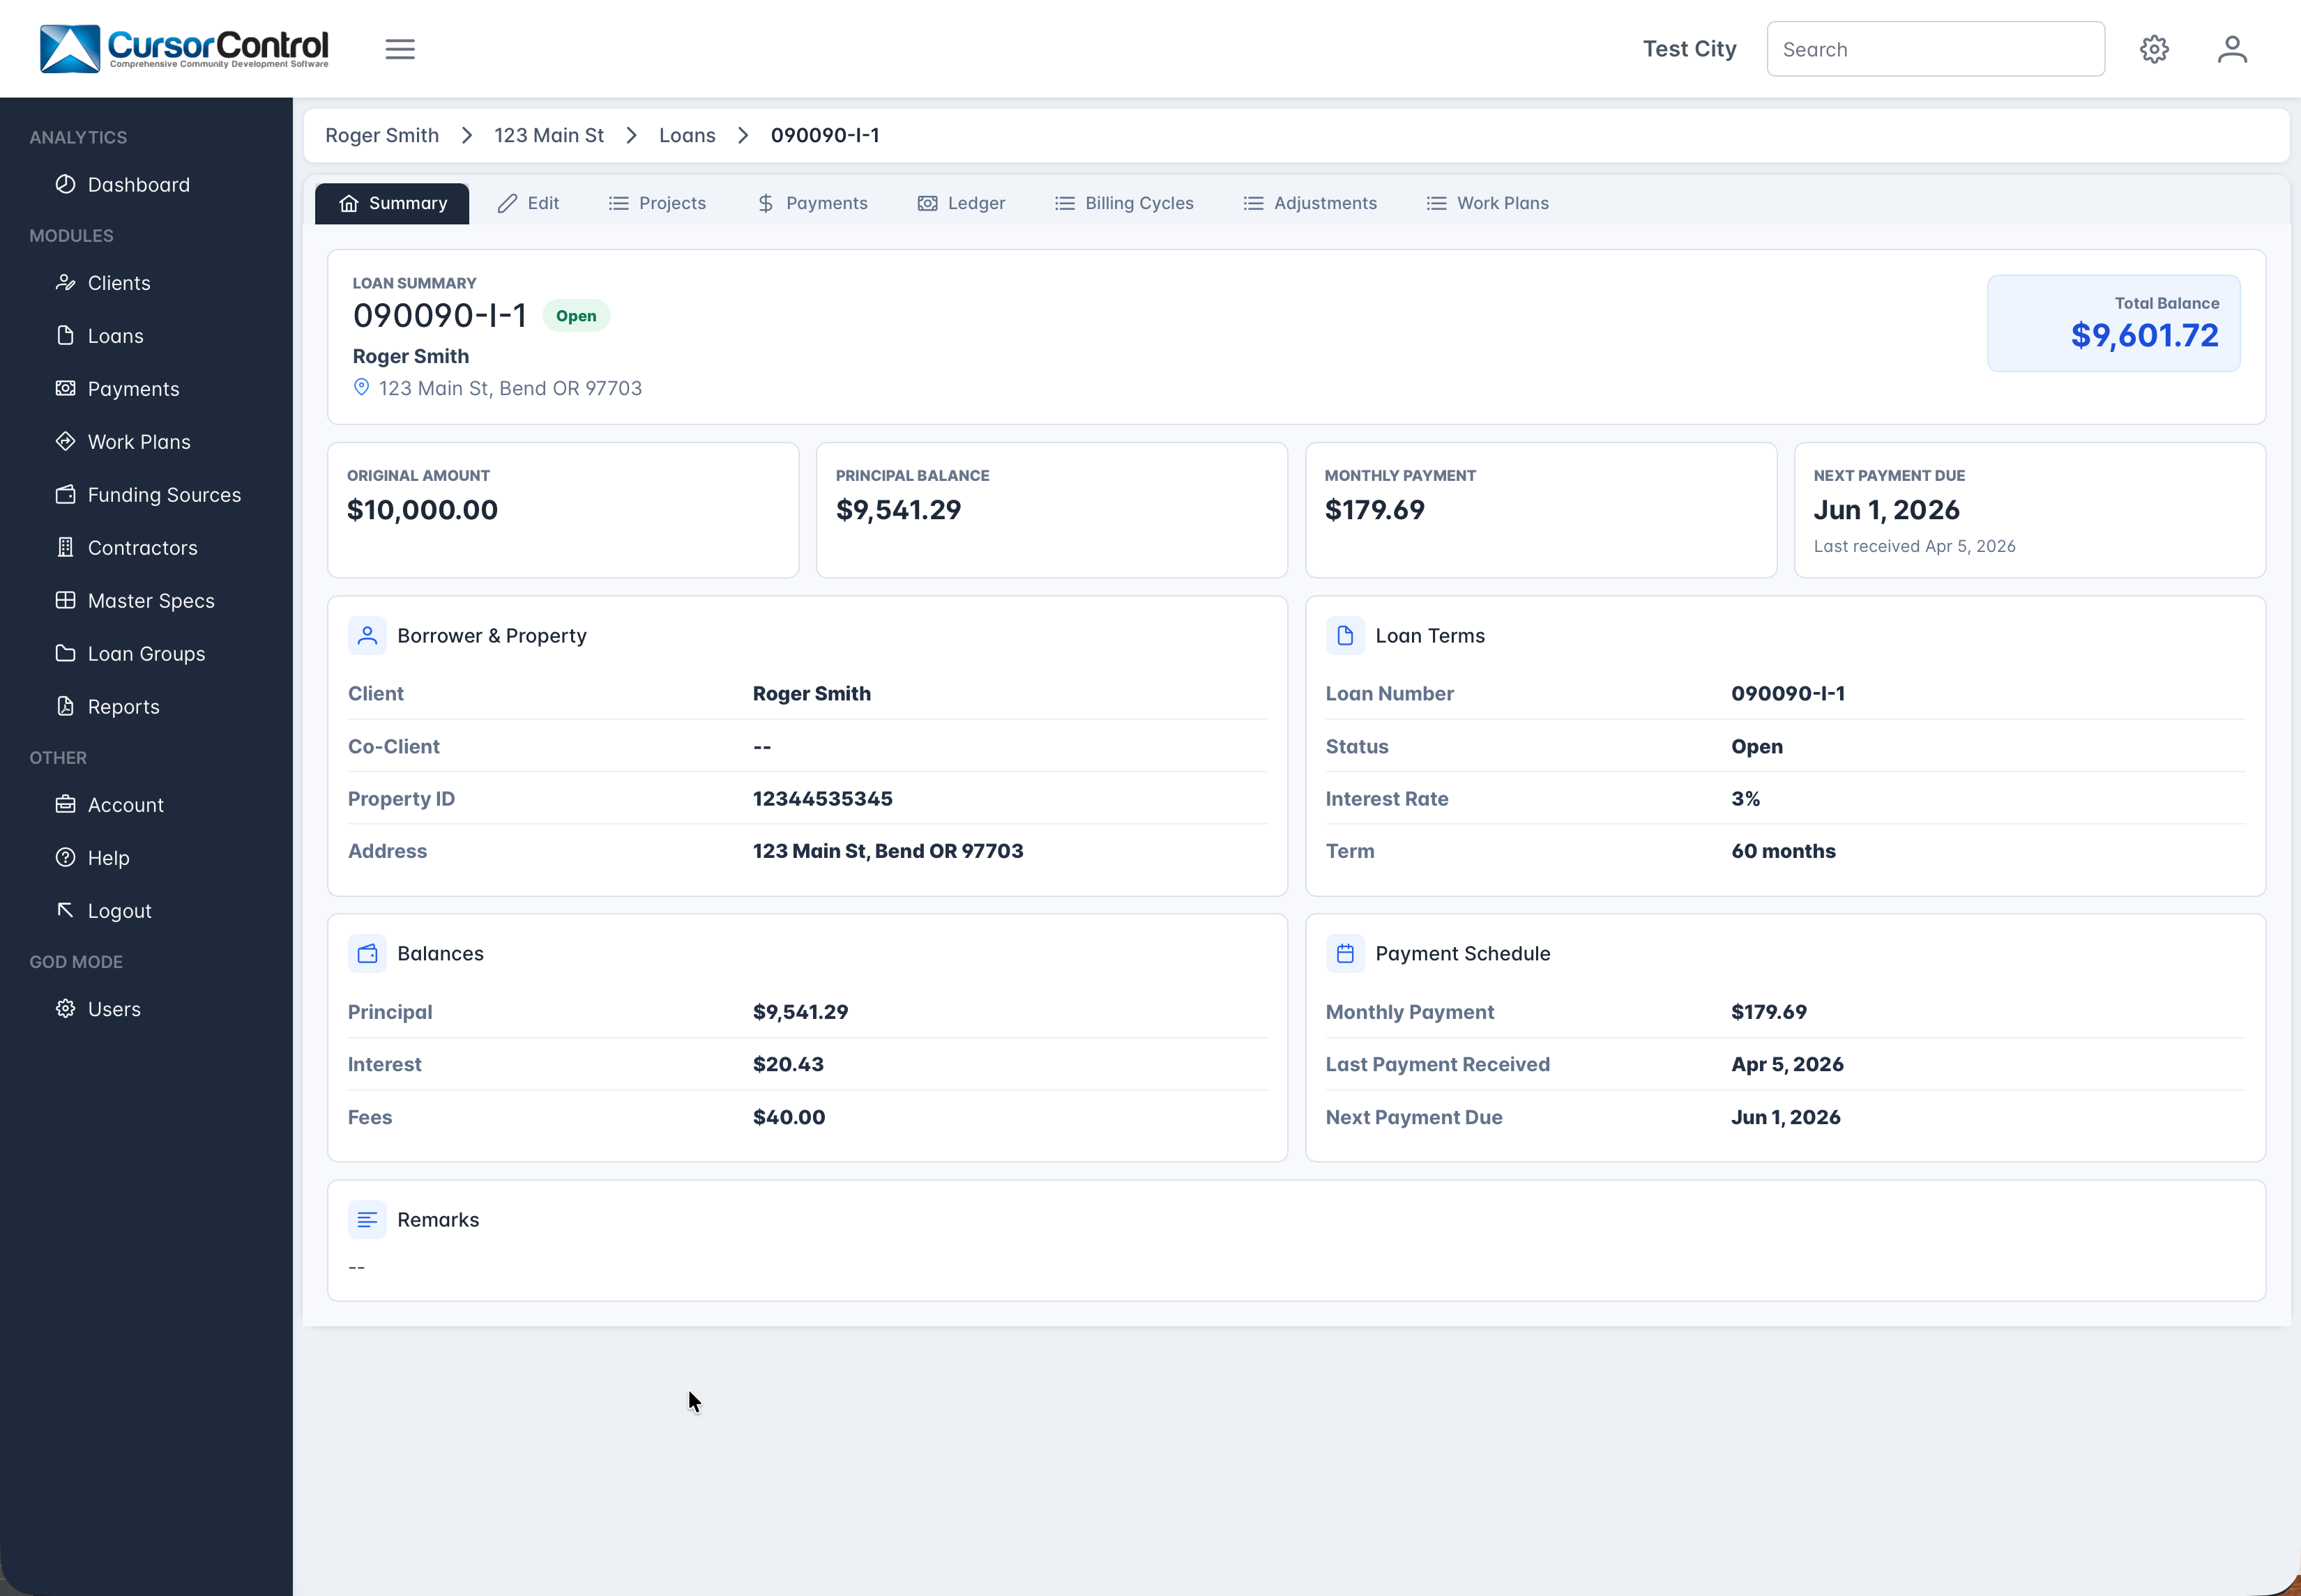Click the Borrower & Property person icon
The image size is (2301, 1596).
click(367, 635)
